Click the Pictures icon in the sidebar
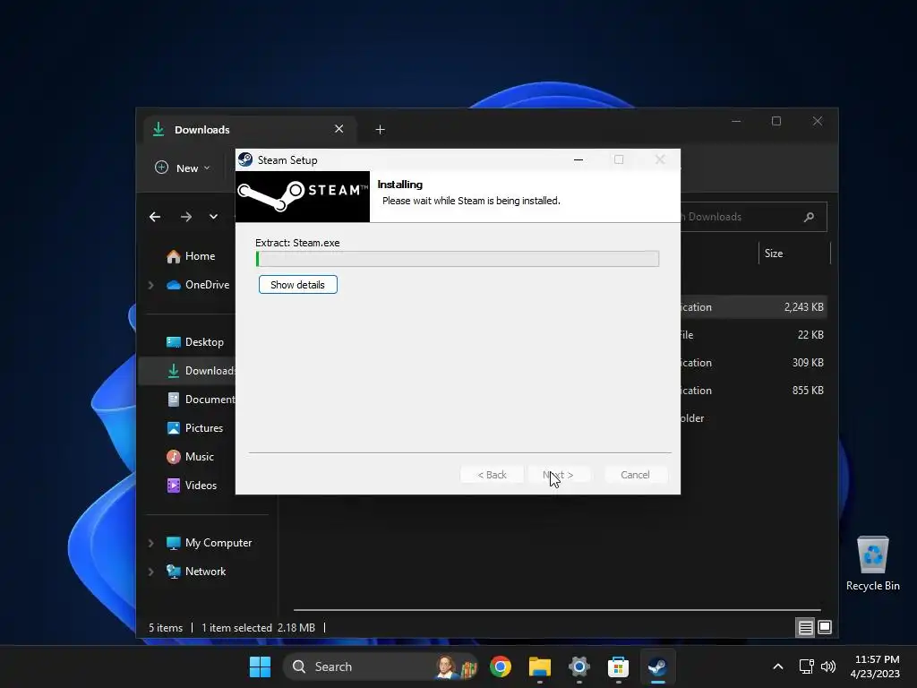This screenshot has height=688, width=917. (x=173, y=428)
